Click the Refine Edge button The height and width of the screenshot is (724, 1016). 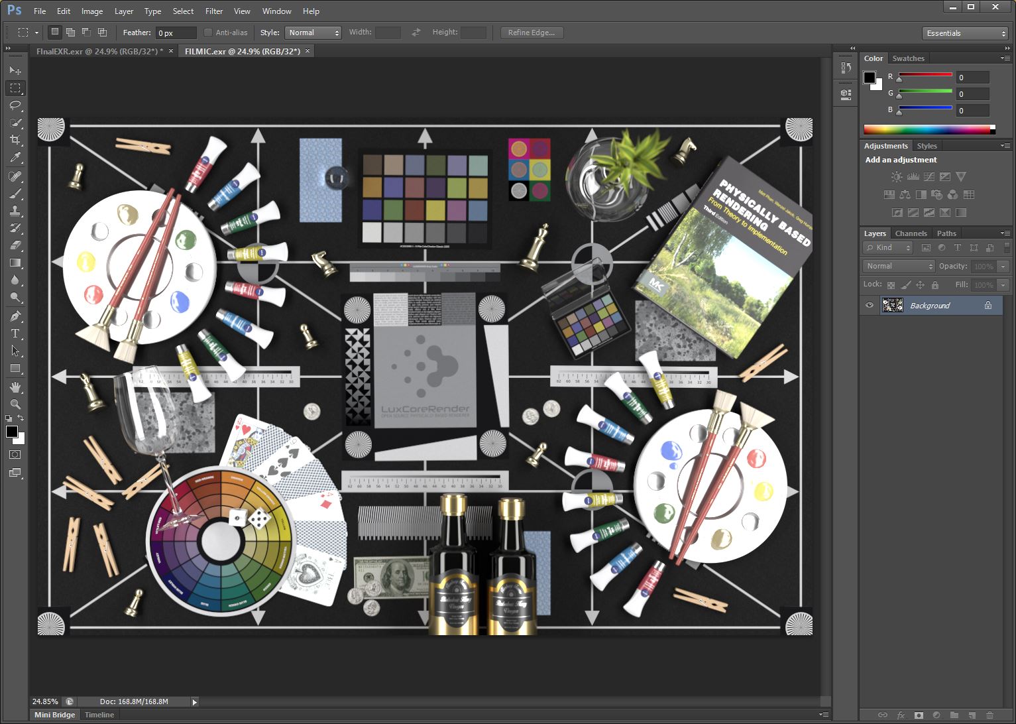tap(531, 32)
